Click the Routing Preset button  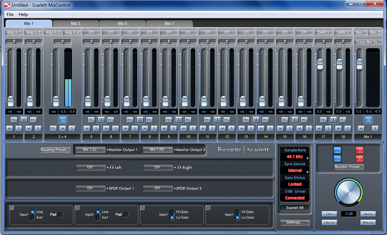pos(55,150)
